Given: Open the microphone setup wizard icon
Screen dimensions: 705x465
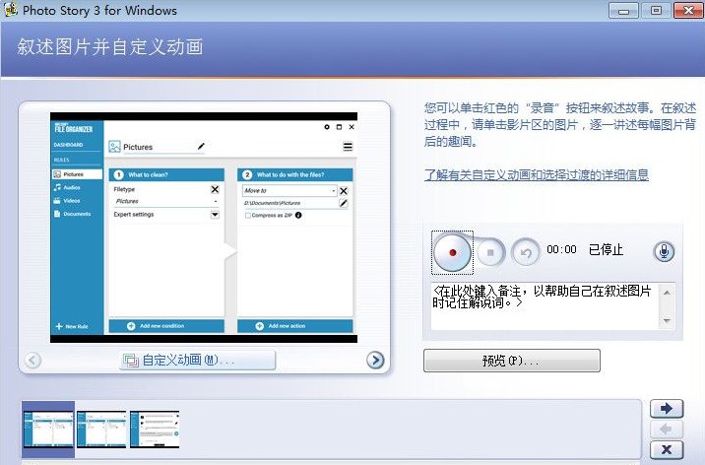Looking at the screenshot, I should [x=664, y=252].
